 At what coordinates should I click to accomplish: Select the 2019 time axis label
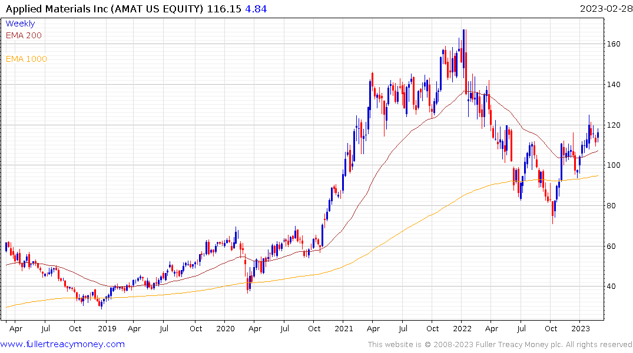107,329
